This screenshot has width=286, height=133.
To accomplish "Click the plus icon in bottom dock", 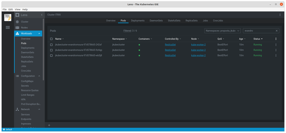I will tap(49, 125).
